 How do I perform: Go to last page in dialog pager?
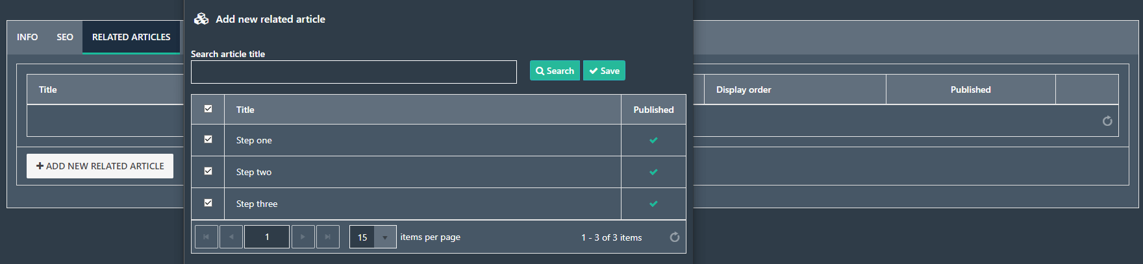(328, 237)
